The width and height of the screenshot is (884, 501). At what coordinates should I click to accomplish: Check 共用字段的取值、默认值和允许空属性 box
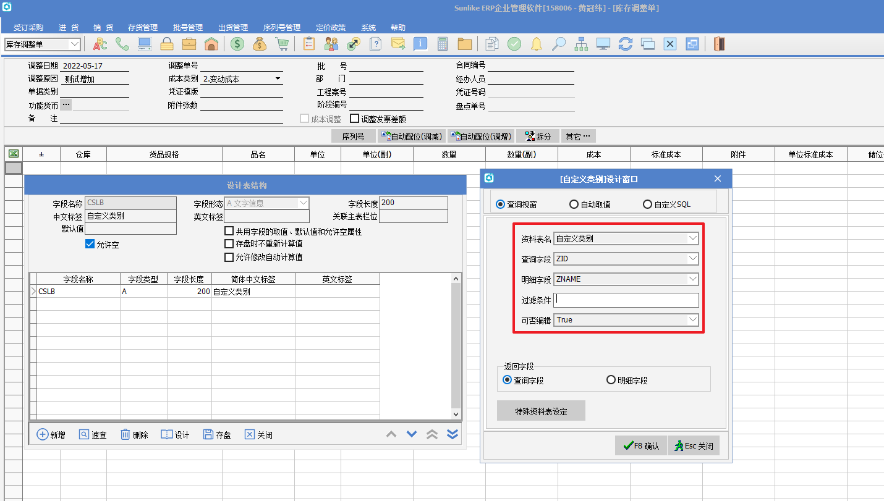(229, 231)
